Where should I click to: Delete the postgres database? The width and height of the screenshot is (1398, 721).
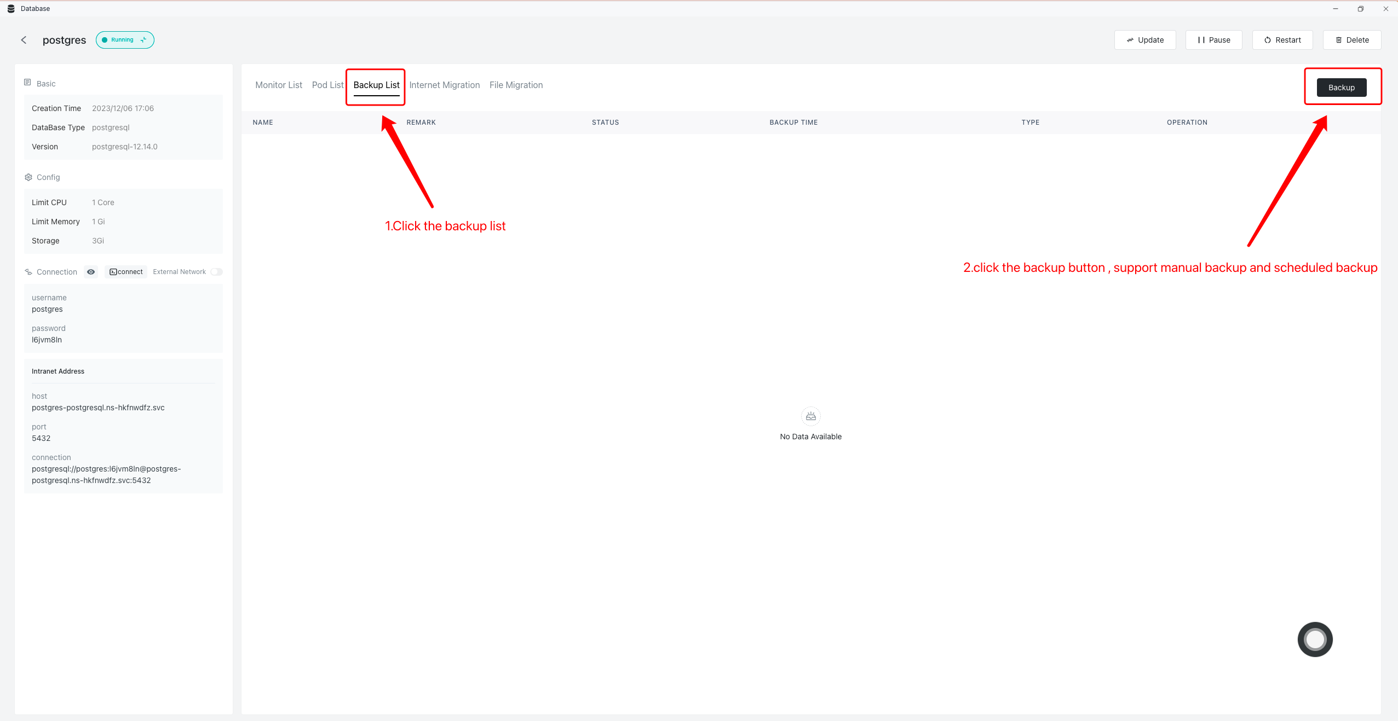tap(1351, 40)
